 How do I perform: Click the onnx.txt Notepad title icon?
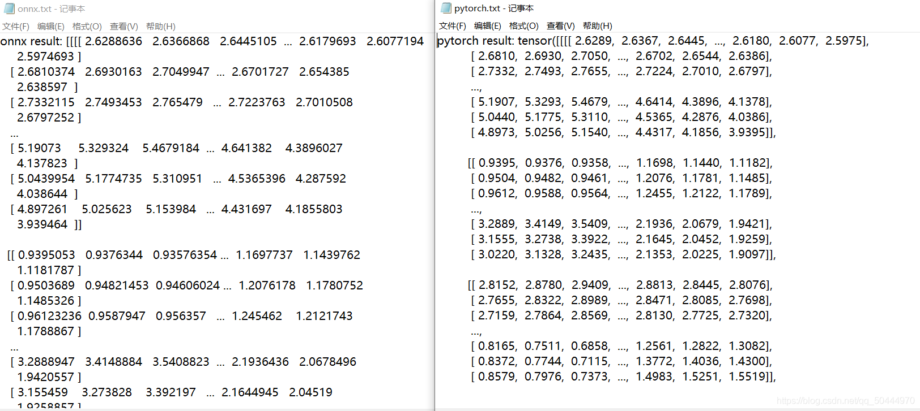[9, 8]
